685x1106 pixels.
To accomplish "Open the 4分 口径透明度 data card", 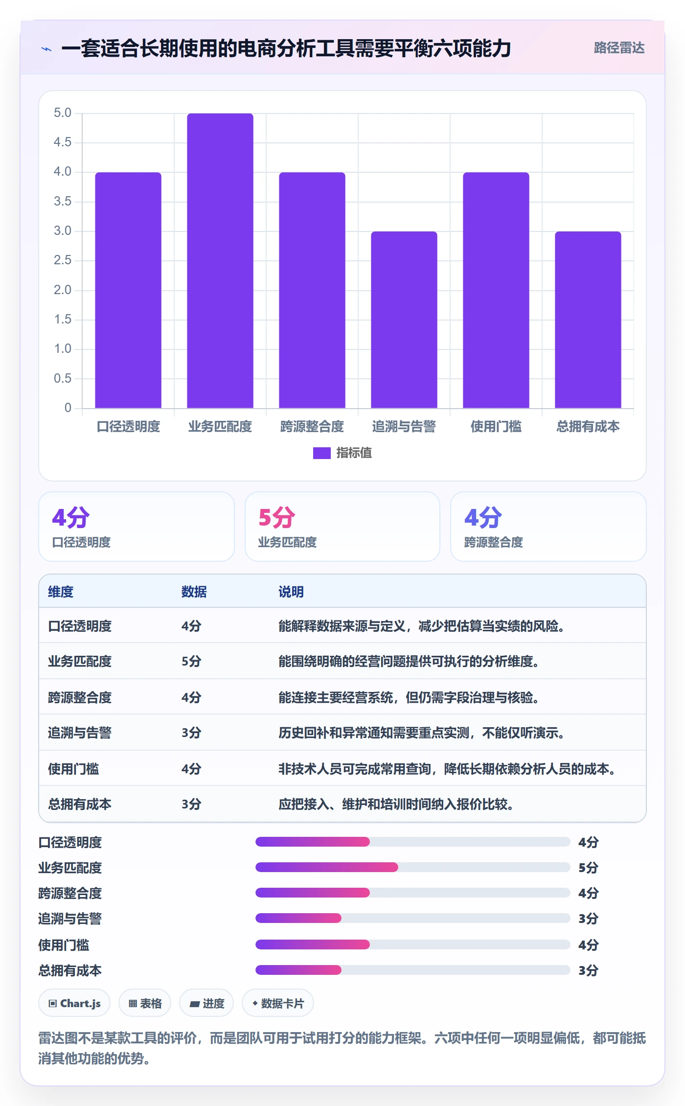I will tap(137, 527).
